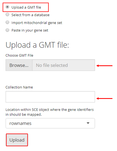The image size is (117, 151).
Task: Click the Choose GMT File label
Action: pos(19,55)
